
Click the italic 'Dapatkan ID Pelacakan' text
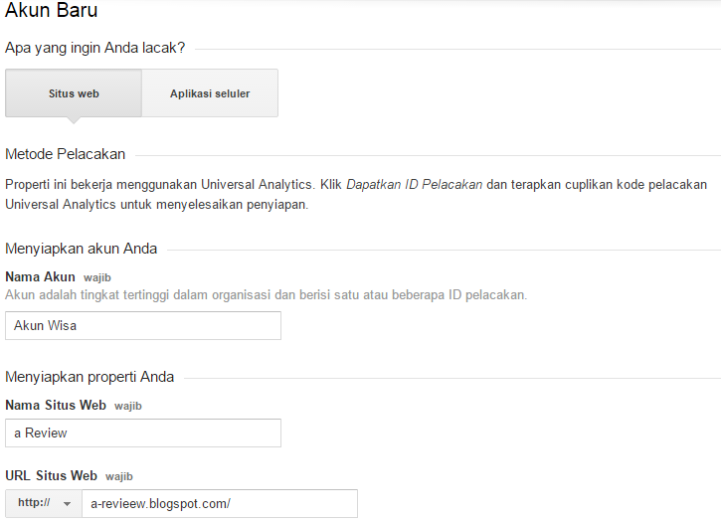point(414,184)
